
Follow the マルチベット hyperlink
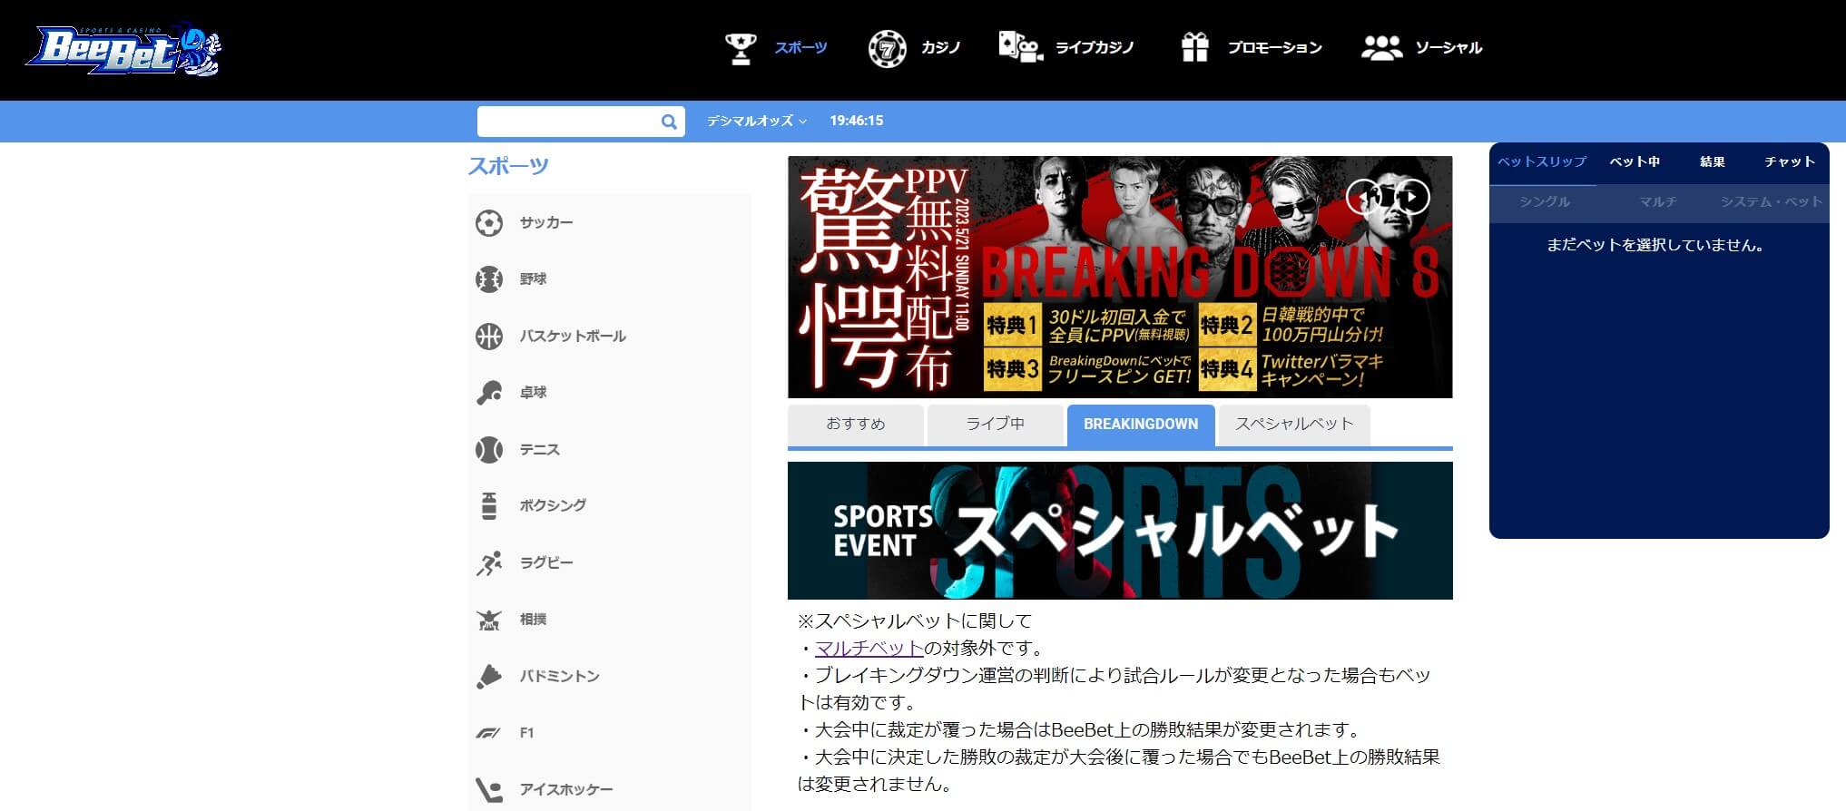(869, 649)
